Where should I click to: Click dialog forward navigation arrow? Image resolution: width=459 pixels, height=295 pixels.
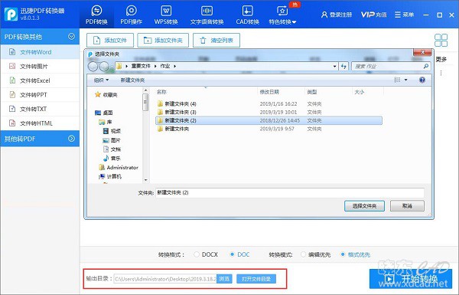tap(104, 67)
